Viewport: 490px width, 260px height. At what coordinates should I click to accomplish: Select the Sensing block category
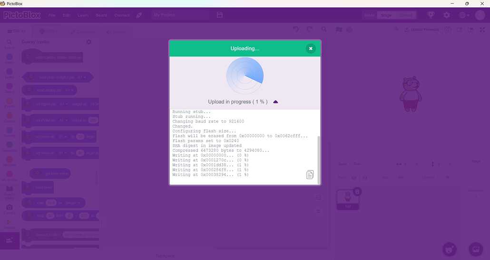(x=10, y=132)
